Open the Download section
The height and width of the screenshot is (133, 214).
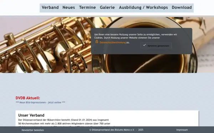pyautogui.click(x=182, y=7)
